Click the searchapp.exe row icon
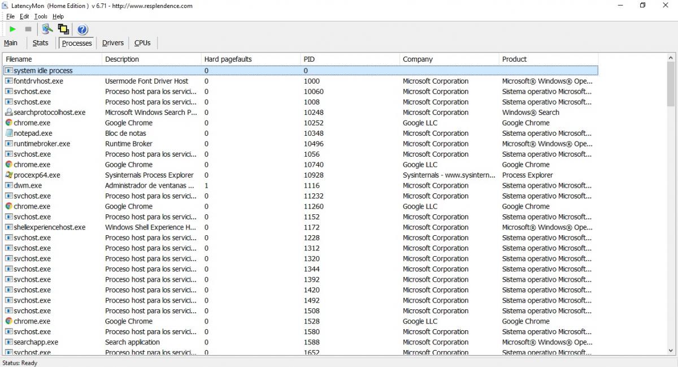678x367 pixels. tap(9, 342)
